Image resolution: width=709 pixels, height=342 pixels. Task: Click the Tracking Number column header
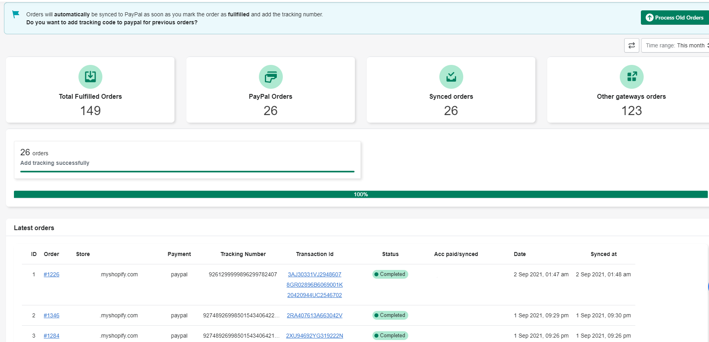[x=243, y=254]
